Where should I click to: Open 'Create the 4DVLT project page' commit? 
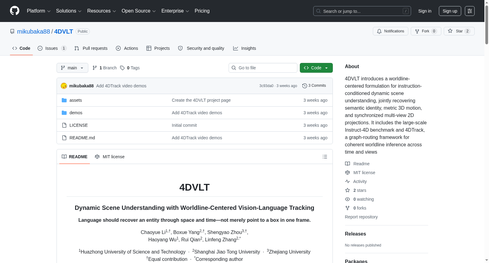pyautogui.click(x=201, y=100)
